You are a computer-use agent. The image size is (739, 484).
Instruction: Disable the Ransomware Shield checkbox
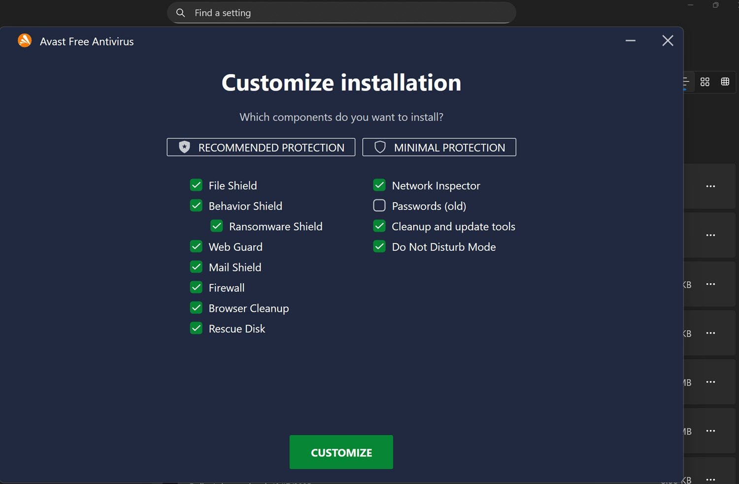pyautogui.click(x=217, y=226)
